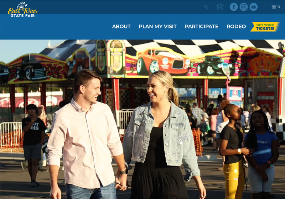Open the About menu
The image size is (285, 199).
pyautogui.click(x=121, y=26)
